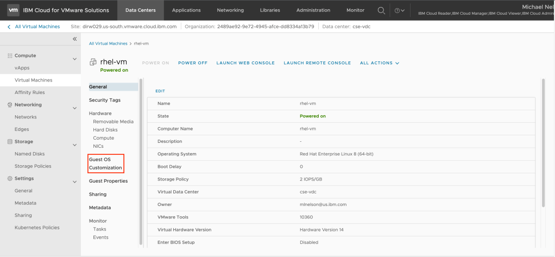
Task: Click the Compute section grid icon
Action: click(x=9, y=56)
